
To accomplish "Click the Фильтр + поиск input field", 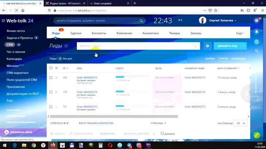I will [x=138, y=46].
